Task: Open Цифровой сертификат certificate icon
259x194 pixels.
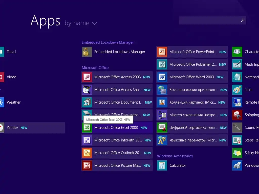Action: [x=162, y=128]
